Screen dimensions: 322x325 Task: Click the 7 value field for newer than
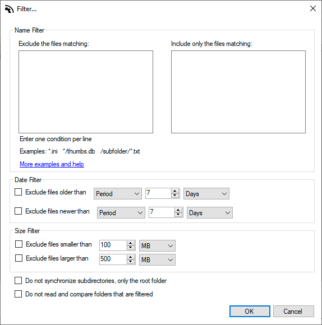(x=162, y=212)
